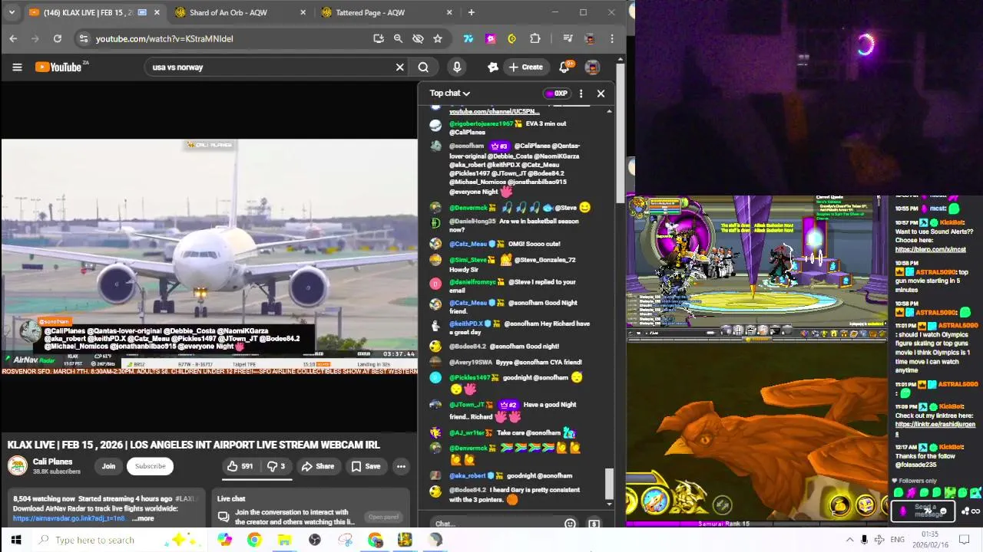Start voice search with microphone icon
Viewport: 983px width, 552px height.
(457, 67)
